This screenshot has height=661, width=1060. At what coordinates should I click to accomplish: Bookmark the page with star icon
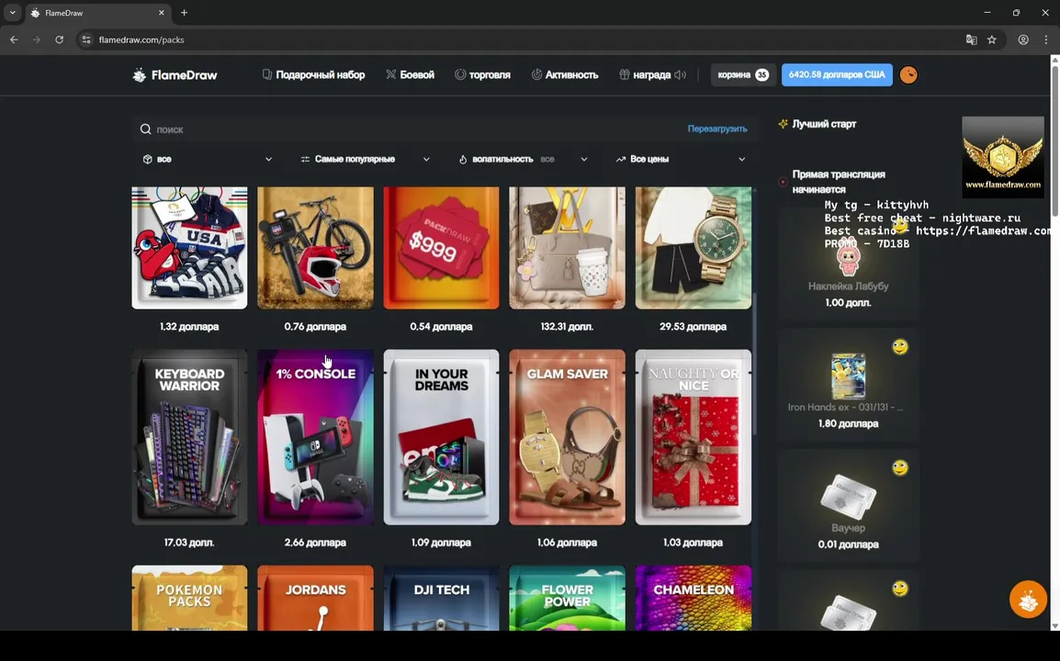[x=992, y=39]
